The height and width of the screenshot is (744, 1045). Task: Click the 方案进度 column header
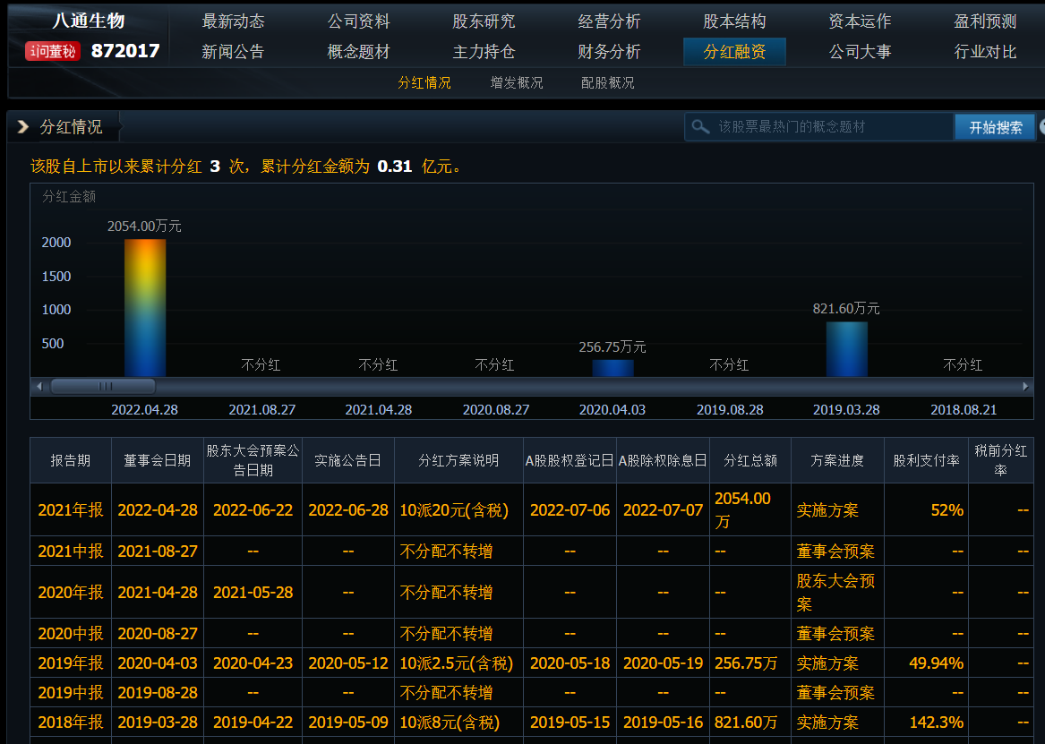point(837,460)
